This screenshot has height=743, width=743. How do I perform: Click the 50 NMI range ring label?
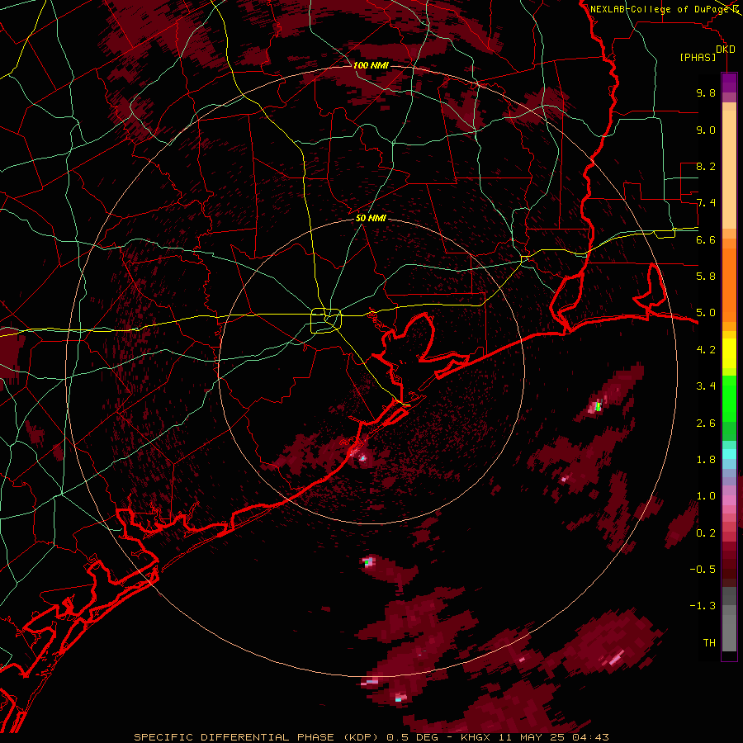(x=371, y=218)
